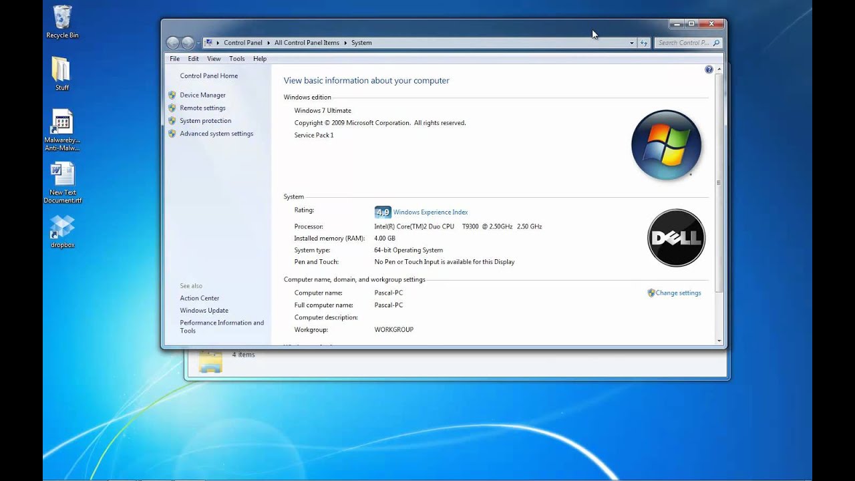
Task: Click the No Pen or Touch Input value
Action: 444,262
